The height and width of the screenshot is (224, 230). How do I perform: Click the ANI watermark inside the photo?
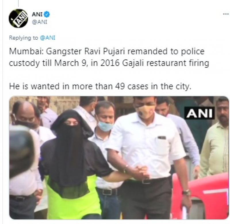199,113
